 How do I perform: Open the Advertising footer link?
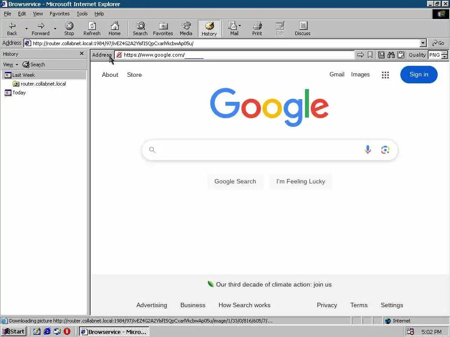point(152,305)
